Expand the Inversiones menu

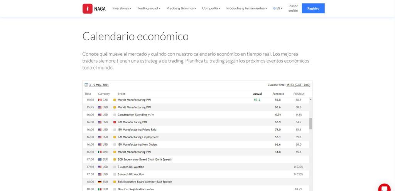coord(122,8)
